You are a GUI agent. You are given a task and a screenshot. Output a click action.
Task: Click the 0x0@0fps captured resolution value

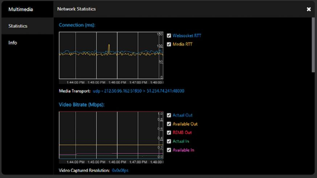pyautogui.click(x=120, y=170)
